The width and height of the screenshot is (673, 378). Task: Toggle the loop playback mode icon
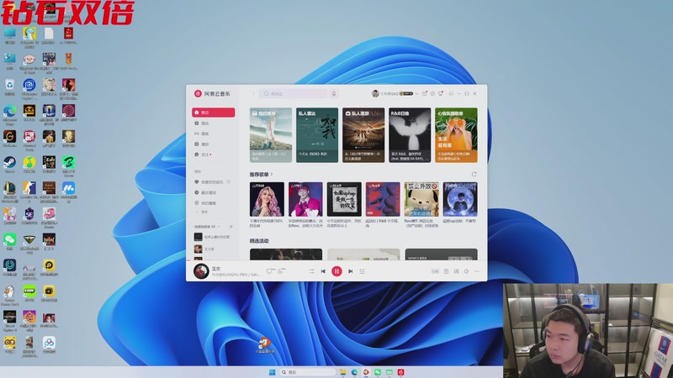pos(311,271)
